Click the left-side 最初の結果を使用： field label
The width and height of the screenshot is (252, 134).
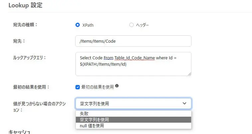point(30,87)
